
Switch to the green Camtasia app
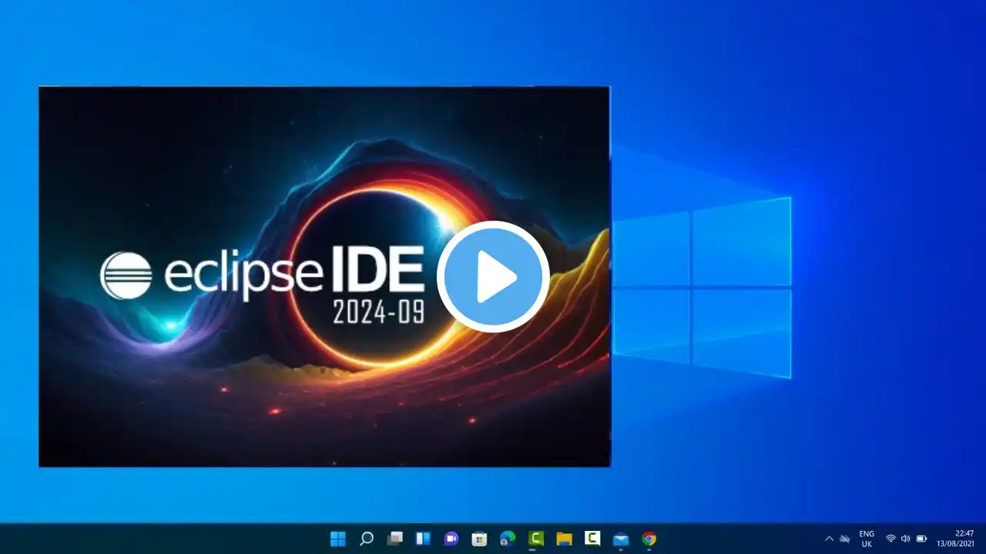coord(536,539)
